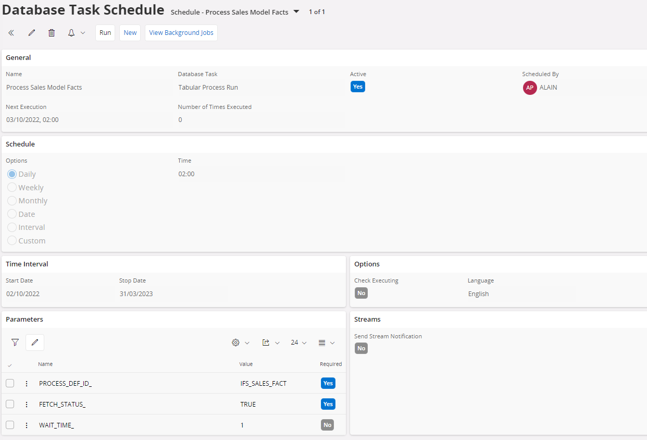Click the edit icon in the Parameters panel
Image resolution: width=647 pixels, height=440 pixels.
(x=34, y=342)
